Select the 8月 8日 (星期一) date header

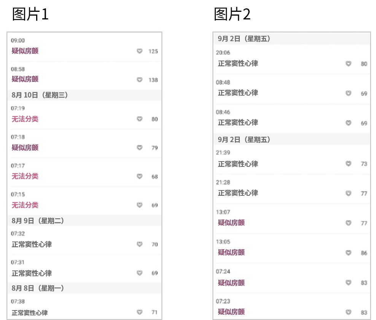pyautogui.click(x=84, y=288)
